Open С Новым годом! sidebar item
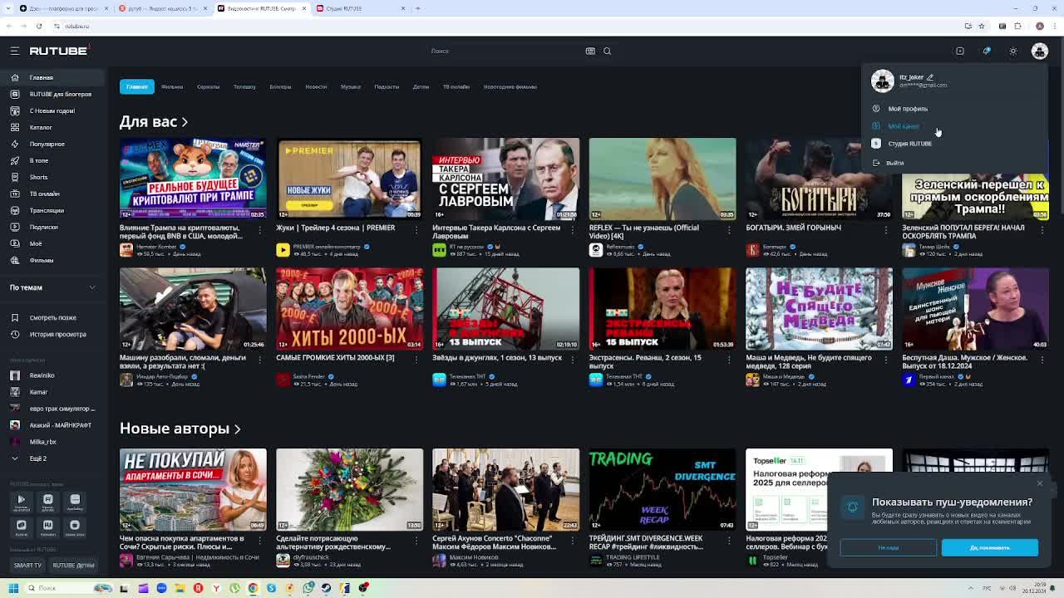The width and height of the screenshot is (1064, 598). click(52, 110)
